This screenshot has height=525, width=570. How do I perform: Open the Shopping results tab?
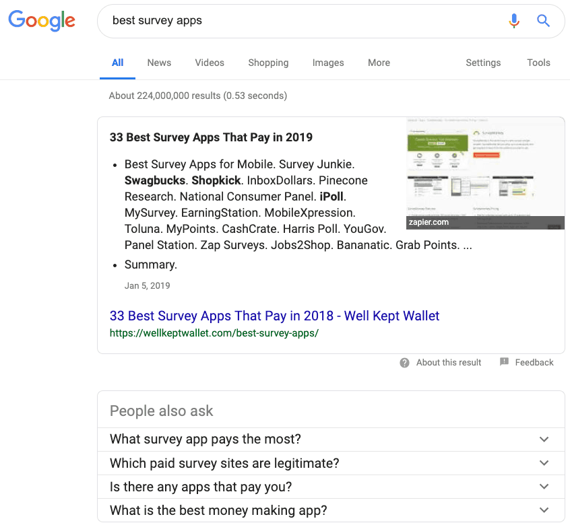[x=268, y=63]
